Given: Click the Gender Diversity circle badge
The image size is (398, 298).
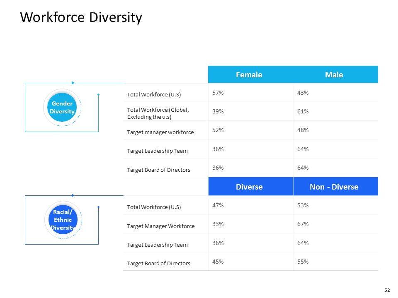Looking at the screenshot, I should 62,108.
